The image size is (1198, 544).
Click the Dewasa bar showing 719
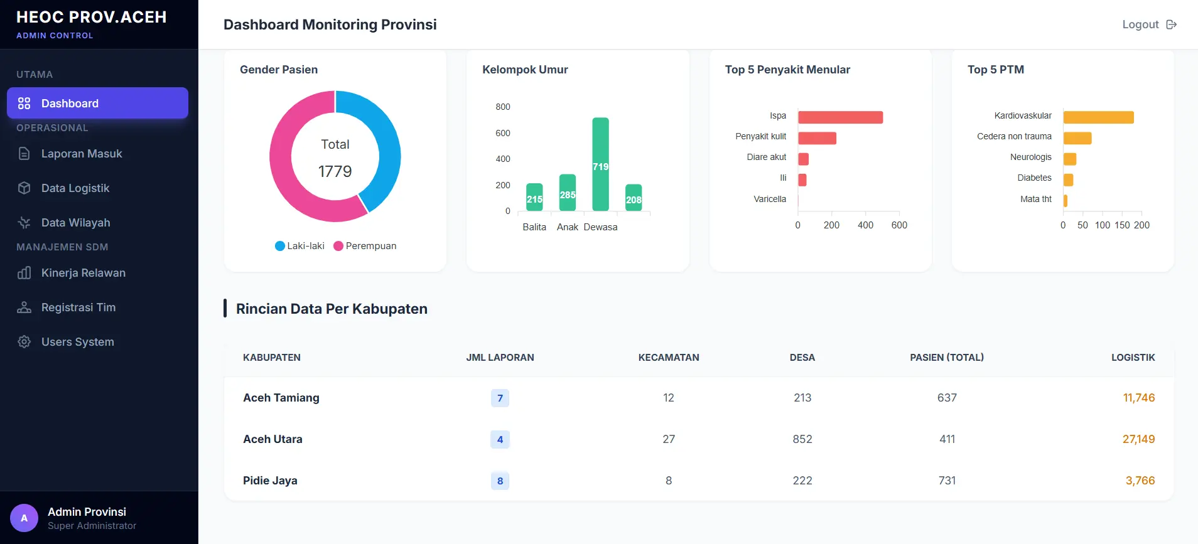coord(601,164)
